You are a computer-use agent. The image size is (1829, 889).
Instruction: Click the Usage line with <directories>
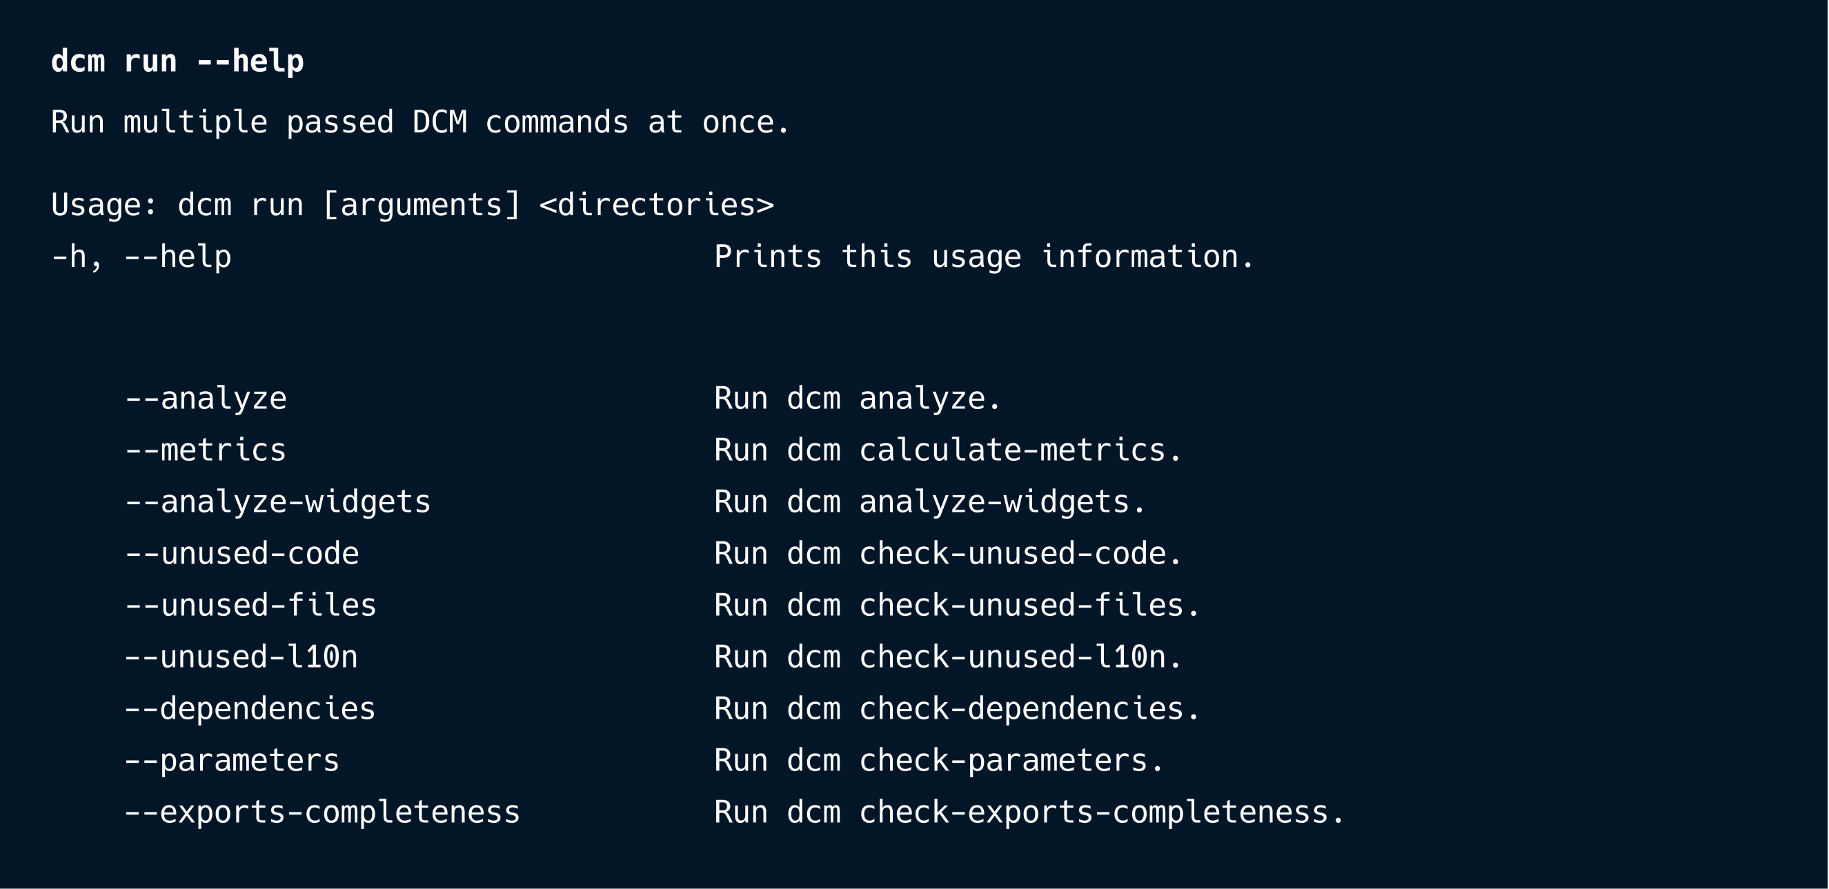click(x=413, y=205)
